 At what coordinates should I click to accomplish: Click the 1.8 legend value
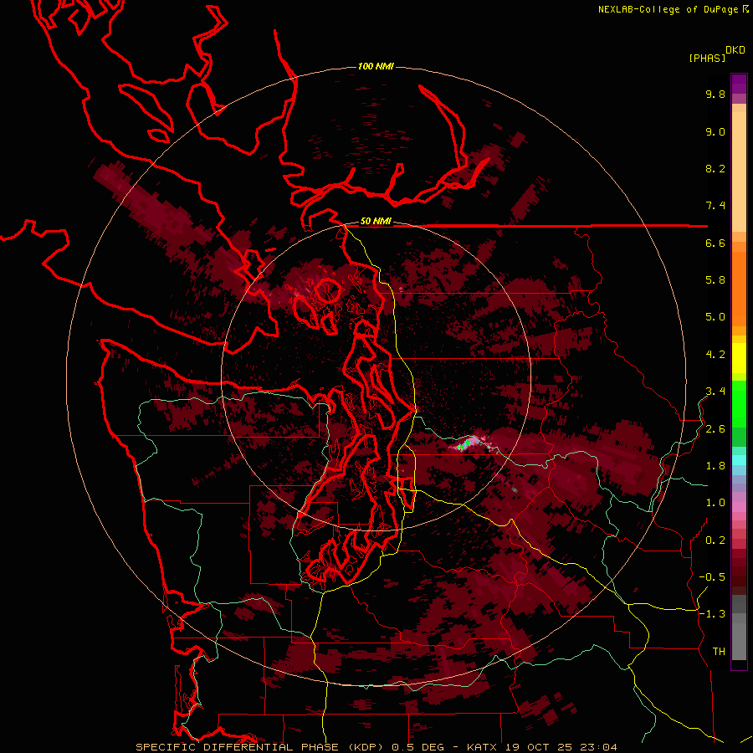click(715, 466)
